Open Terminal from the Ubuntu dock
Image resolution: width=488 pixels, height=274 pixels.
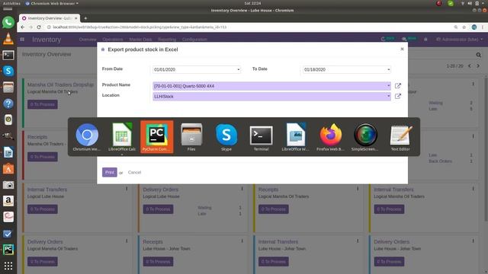(8, 56)
